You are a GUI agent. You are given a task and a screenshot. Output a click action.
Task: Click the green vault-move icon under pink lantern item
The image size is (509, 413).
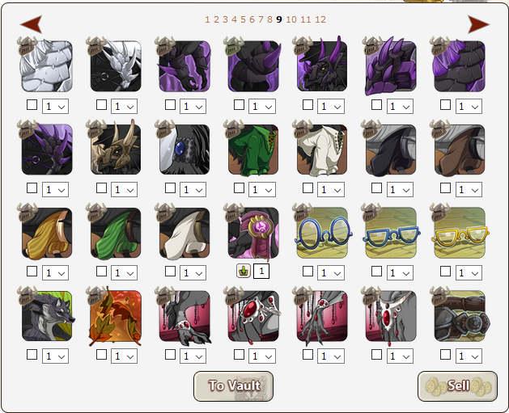coord(244,271)
